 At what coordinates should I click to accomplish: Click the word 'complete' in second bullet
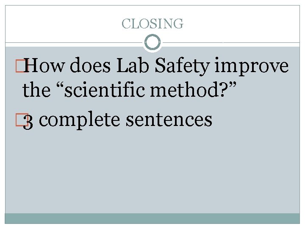pos(79,120)
